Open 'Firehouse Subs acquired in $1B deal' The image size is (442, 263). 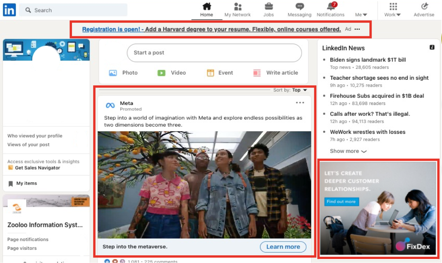click(377, 96)
